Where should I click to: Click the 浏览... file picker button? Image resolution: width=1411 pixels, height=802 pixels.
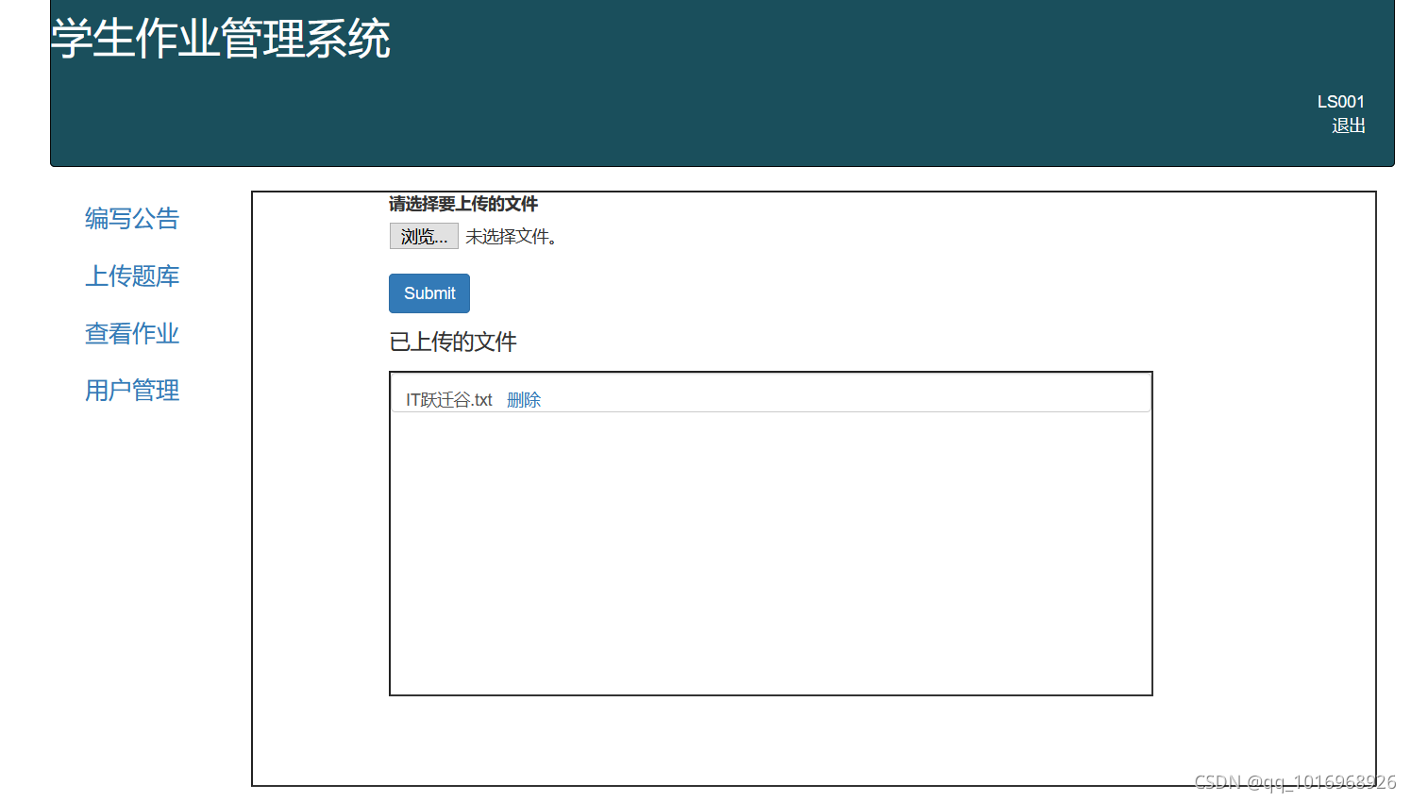point(423,235)
